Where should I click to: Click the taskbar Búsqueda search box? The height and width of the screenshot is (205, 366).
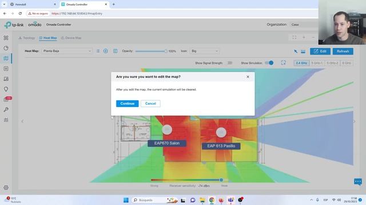pyautogui.click(x=154, y=200)
